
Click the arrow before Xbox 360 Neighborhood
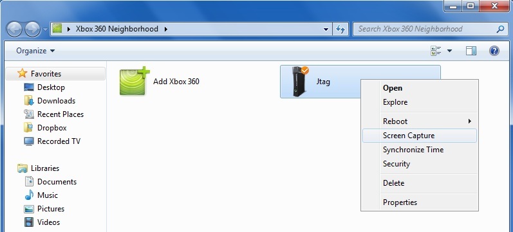point(69,29)
